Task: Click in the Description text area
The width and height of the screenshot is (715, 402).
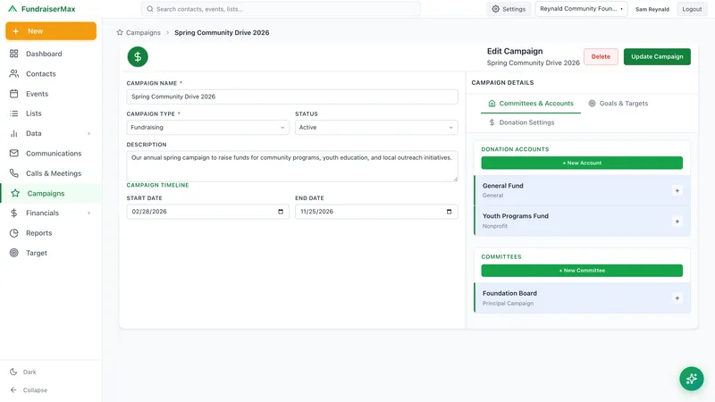Action: [292, 166]
